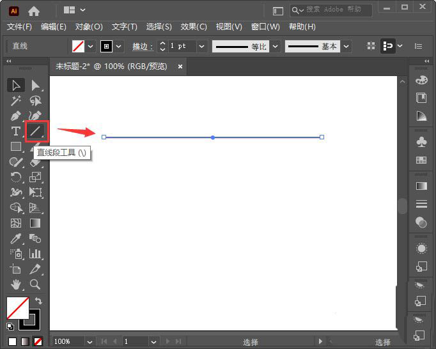
Task: Set paint mode to Gradient
Action: click(x=25, y=341)
